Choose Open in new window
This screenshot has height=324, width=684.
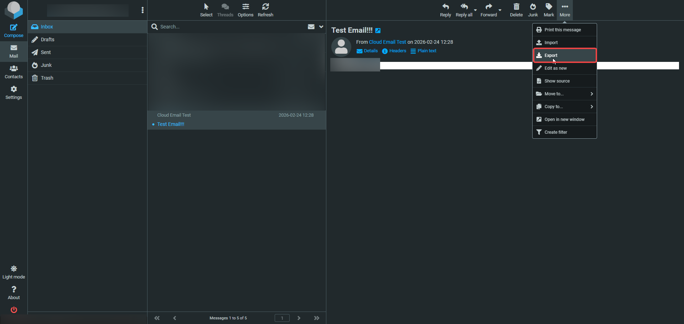pyautogui.click(x=565, y=119)
